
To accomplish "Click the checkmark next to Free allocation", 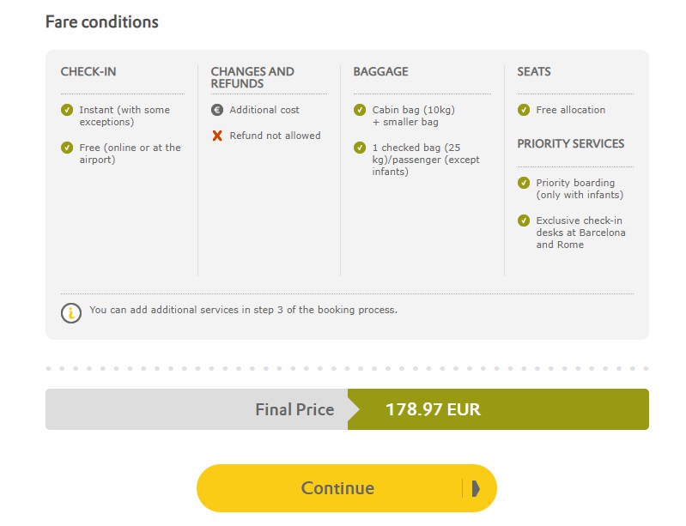I will pos(524,110).
